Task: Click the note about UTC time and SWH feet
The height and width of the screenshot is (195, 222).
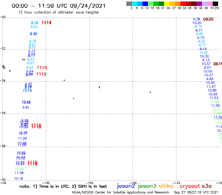Action: tap(63, 186)
